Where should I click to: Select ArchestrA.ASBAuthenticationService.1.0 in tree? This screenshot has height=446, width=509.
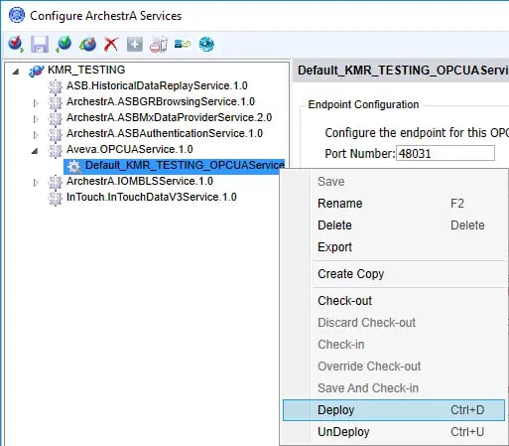click(165, 133)
